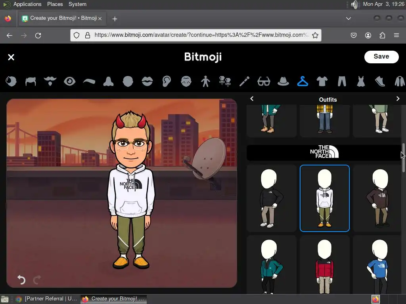The height and width of the screenshot is (304, 406).
Task: Open the body type category icon
Action: [x=206, y=82]
